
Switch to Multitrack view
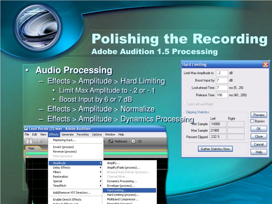point(118,141)
